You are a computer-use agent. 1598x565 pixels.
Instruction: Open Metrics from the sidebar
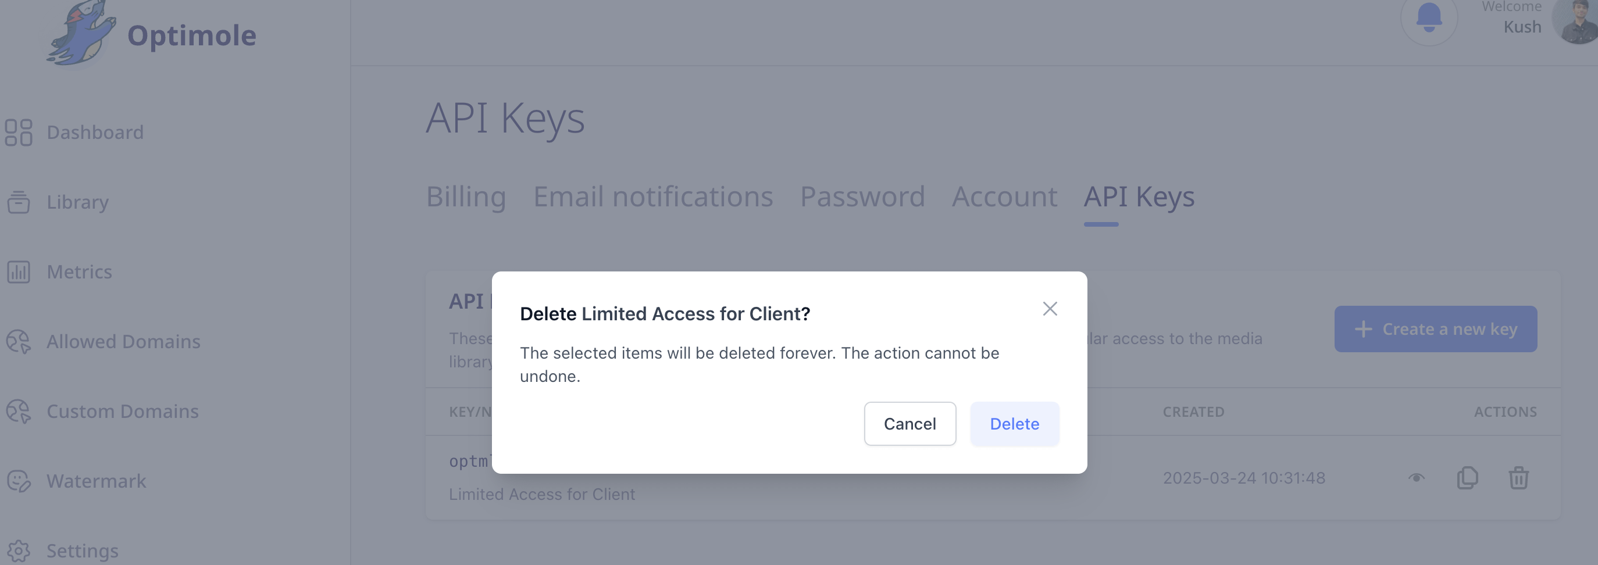(79, 271)
